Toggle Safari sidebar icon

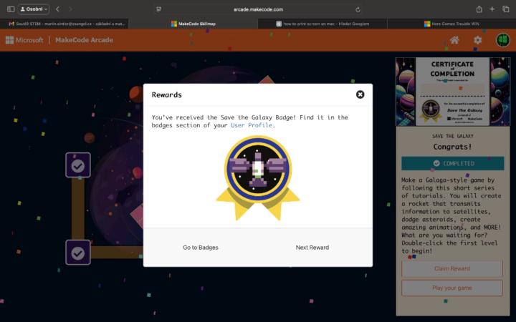click(x=11, y=9)
